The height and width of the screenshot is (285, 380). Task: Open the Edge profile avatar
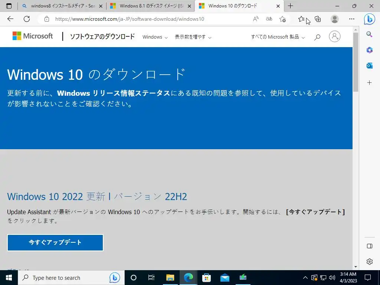pos(335,19)
